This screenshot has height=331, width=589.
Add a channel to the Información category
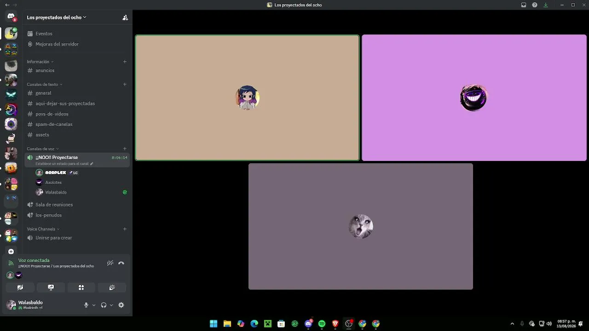coord(125,62)
